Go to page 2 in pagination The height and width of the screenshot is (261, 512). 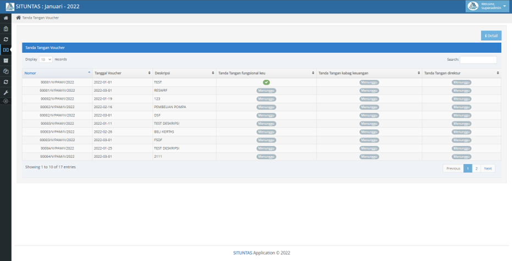[x=476, y=168]
